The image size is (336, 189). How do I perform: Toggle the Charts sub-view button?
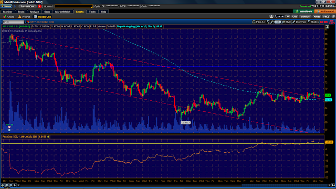[9, 17]
